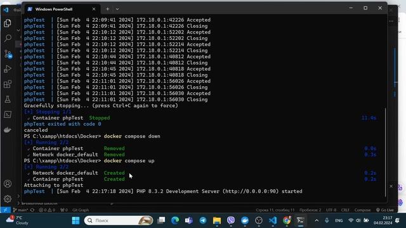The width and height of the screenshot is (406, 228).
Task: Click the Go Live button in status bar
Action: 385,210
